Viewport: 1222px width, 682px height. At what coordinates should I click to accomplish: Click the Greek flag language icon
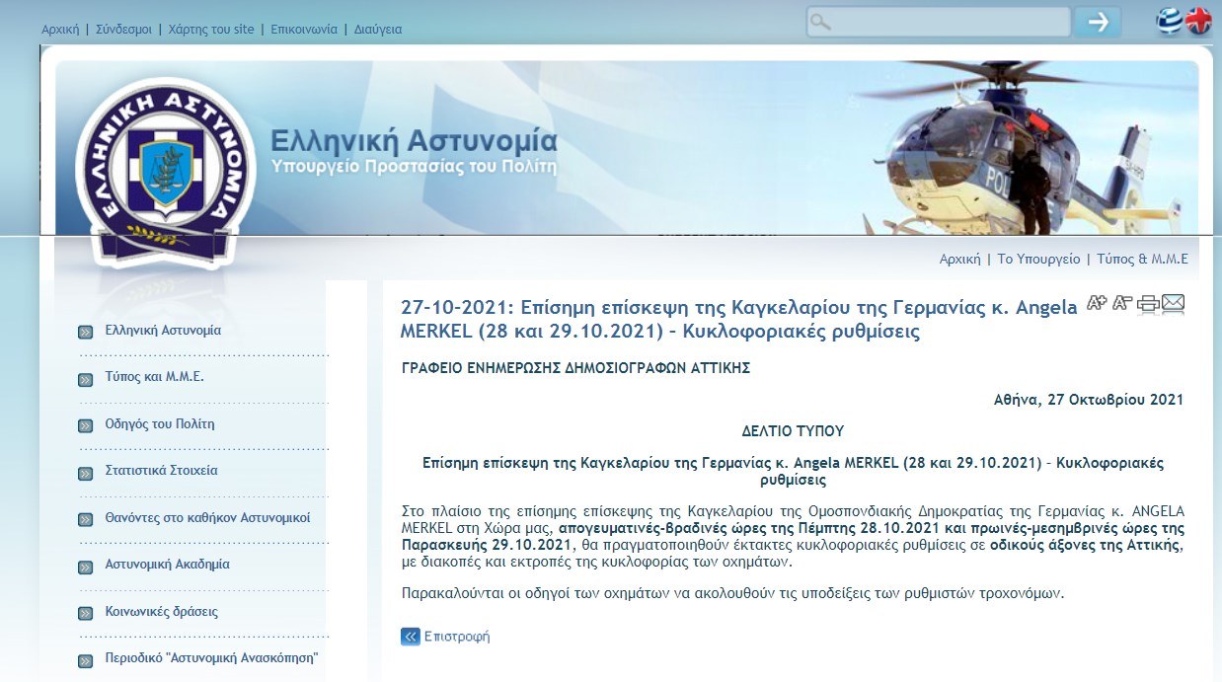tap(1170, 22)
